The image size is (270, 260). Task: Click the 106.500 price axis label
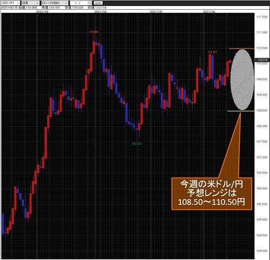(x=262, y=173)
